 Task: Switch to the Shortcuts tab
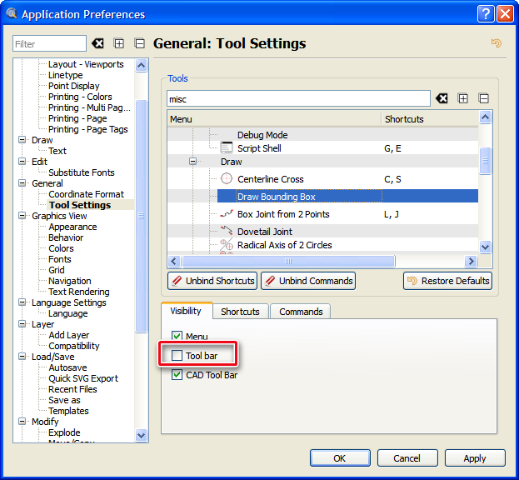[240, 312]
